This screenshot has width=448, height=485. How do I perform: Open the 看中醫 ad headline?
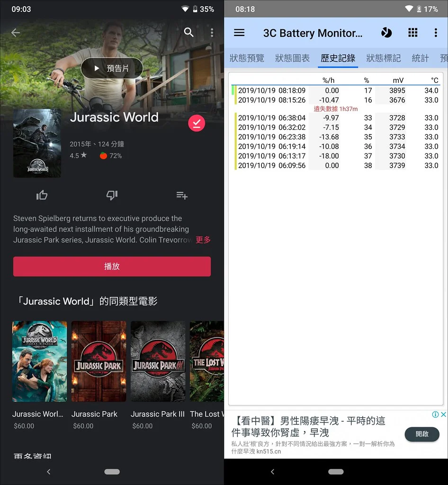[x=308, y=427]
